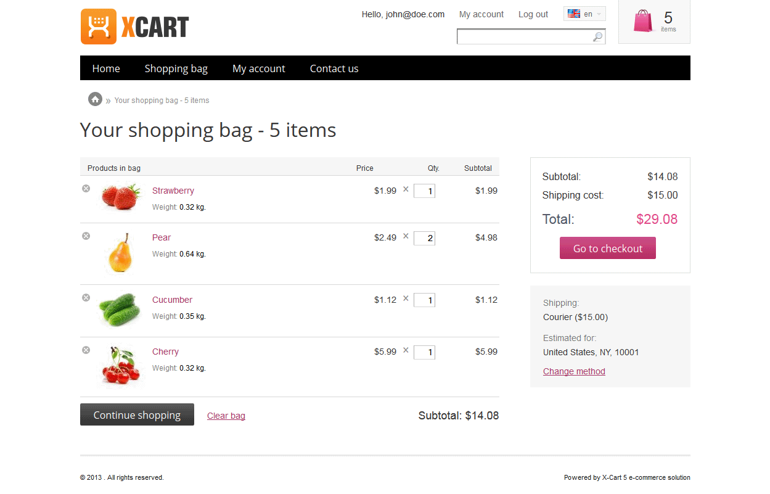
Task: Open the language selector dropdown
Action: (584, 14)
